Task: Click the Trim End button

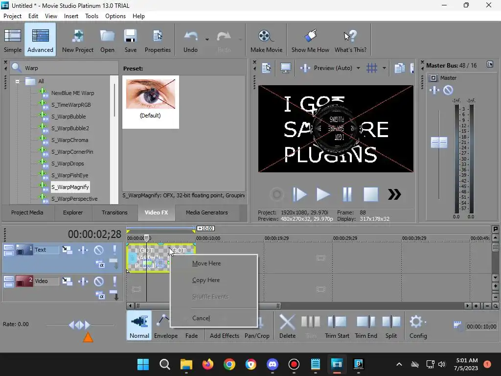Action: point(366,326)
